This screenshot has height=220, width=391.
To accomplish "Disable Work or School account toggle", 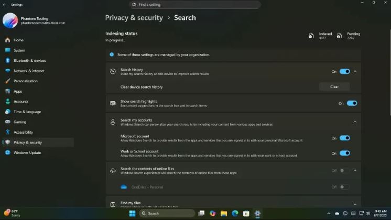I will tap(345, 153).
